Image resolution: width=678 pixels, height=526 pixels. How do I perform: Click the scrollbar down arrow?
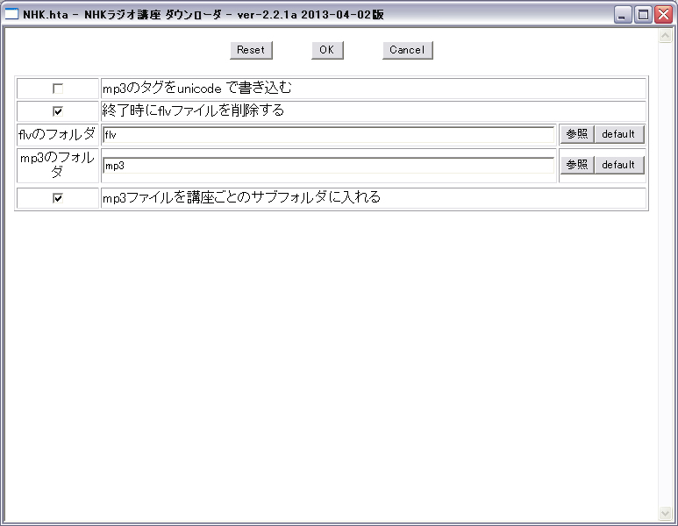point(665,513)
